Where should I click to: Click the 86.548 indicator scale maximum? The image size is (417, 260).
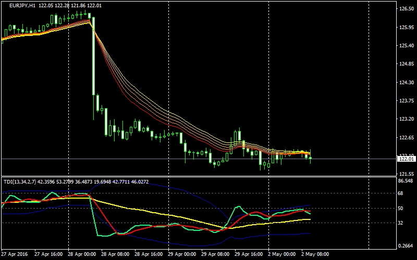point(406,181)
